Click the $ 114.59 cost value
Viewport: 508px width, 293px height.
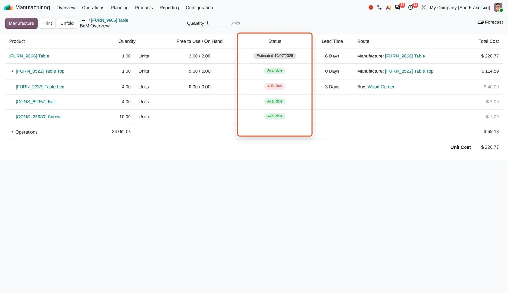click(x=490, y=71)
